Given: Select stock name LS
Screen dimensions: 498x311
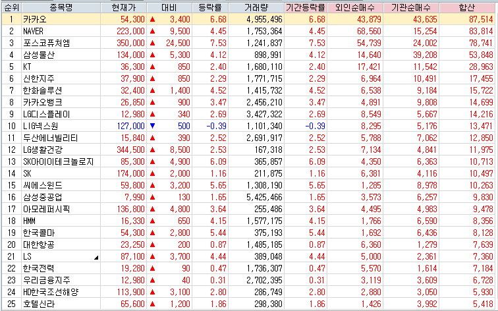Looking at the screenshot, I should pyautogui.click(x=27, y=256).
